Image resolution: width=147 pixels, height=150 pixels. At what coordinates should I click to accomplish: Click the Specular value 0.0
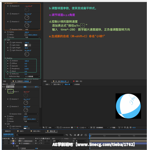pyautogui.click(x=26, y=66)
